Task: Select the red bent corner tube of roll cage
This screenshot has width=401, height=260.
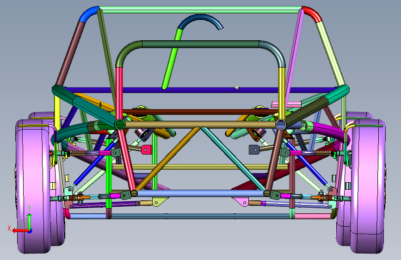Action: pos(313,13)
